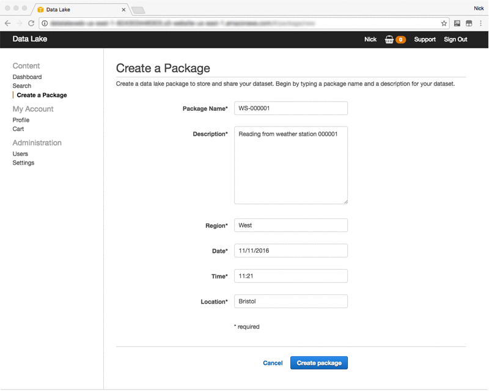The width and height of the screenshot is (489, 391).
Task: Click the browser back arrow
Action: [x=8, y=23]
